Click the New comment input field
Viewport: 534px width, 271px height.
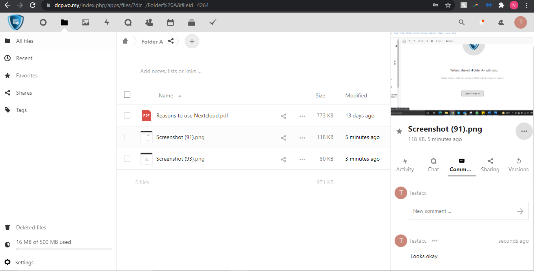pyautogui.click(x=463, y=211)
